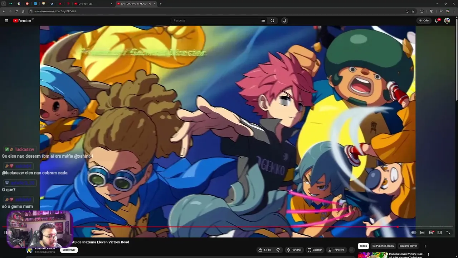Open the YouTube account avatar menu
This screenshot has height=258, width=458.
pos(447,21)
